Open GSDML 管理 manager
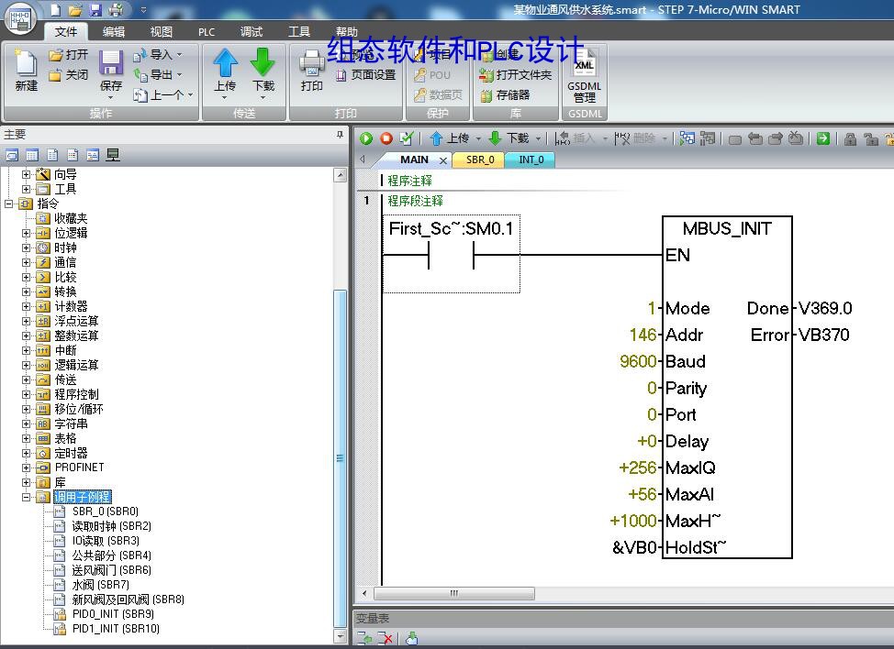 584,76
